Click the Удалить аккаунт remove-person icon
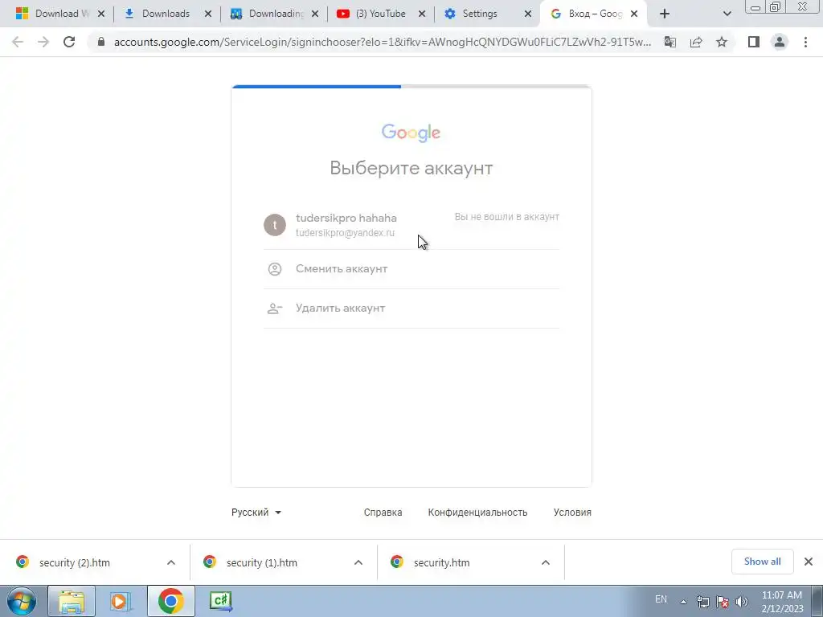 (275, 308)
